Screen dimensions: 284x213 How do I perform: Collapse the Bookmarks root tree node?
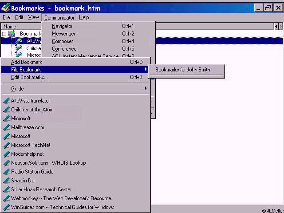(4, 34)
